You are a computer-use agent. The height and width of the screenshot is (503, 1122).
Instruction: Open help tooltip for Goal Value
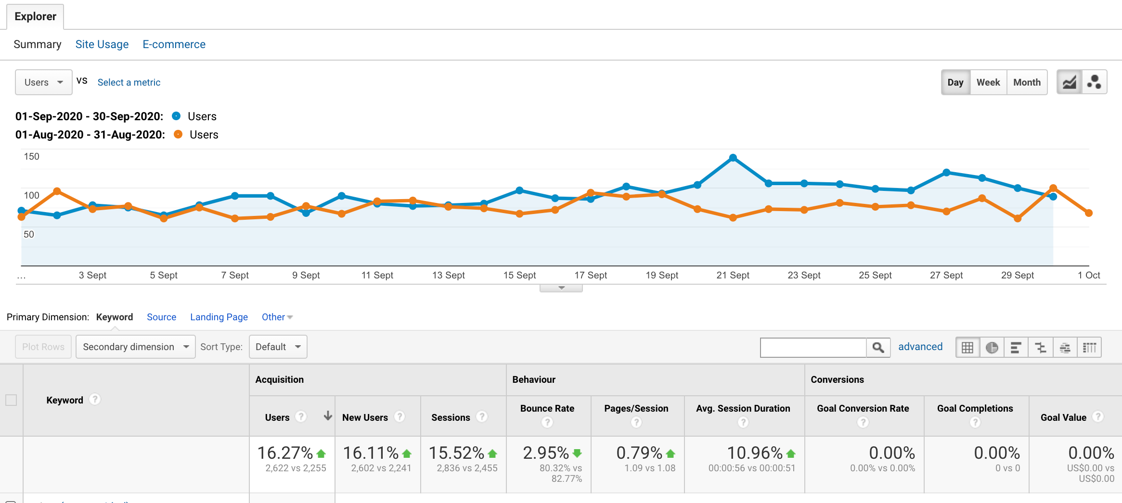tap(1098, 416)
